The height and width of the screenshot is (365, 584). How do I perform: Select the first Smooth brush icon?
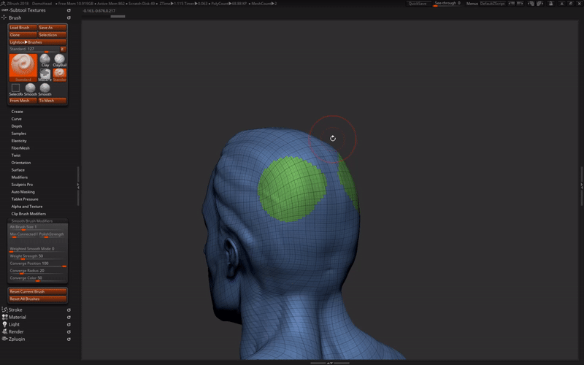click(x=30, y=89)
